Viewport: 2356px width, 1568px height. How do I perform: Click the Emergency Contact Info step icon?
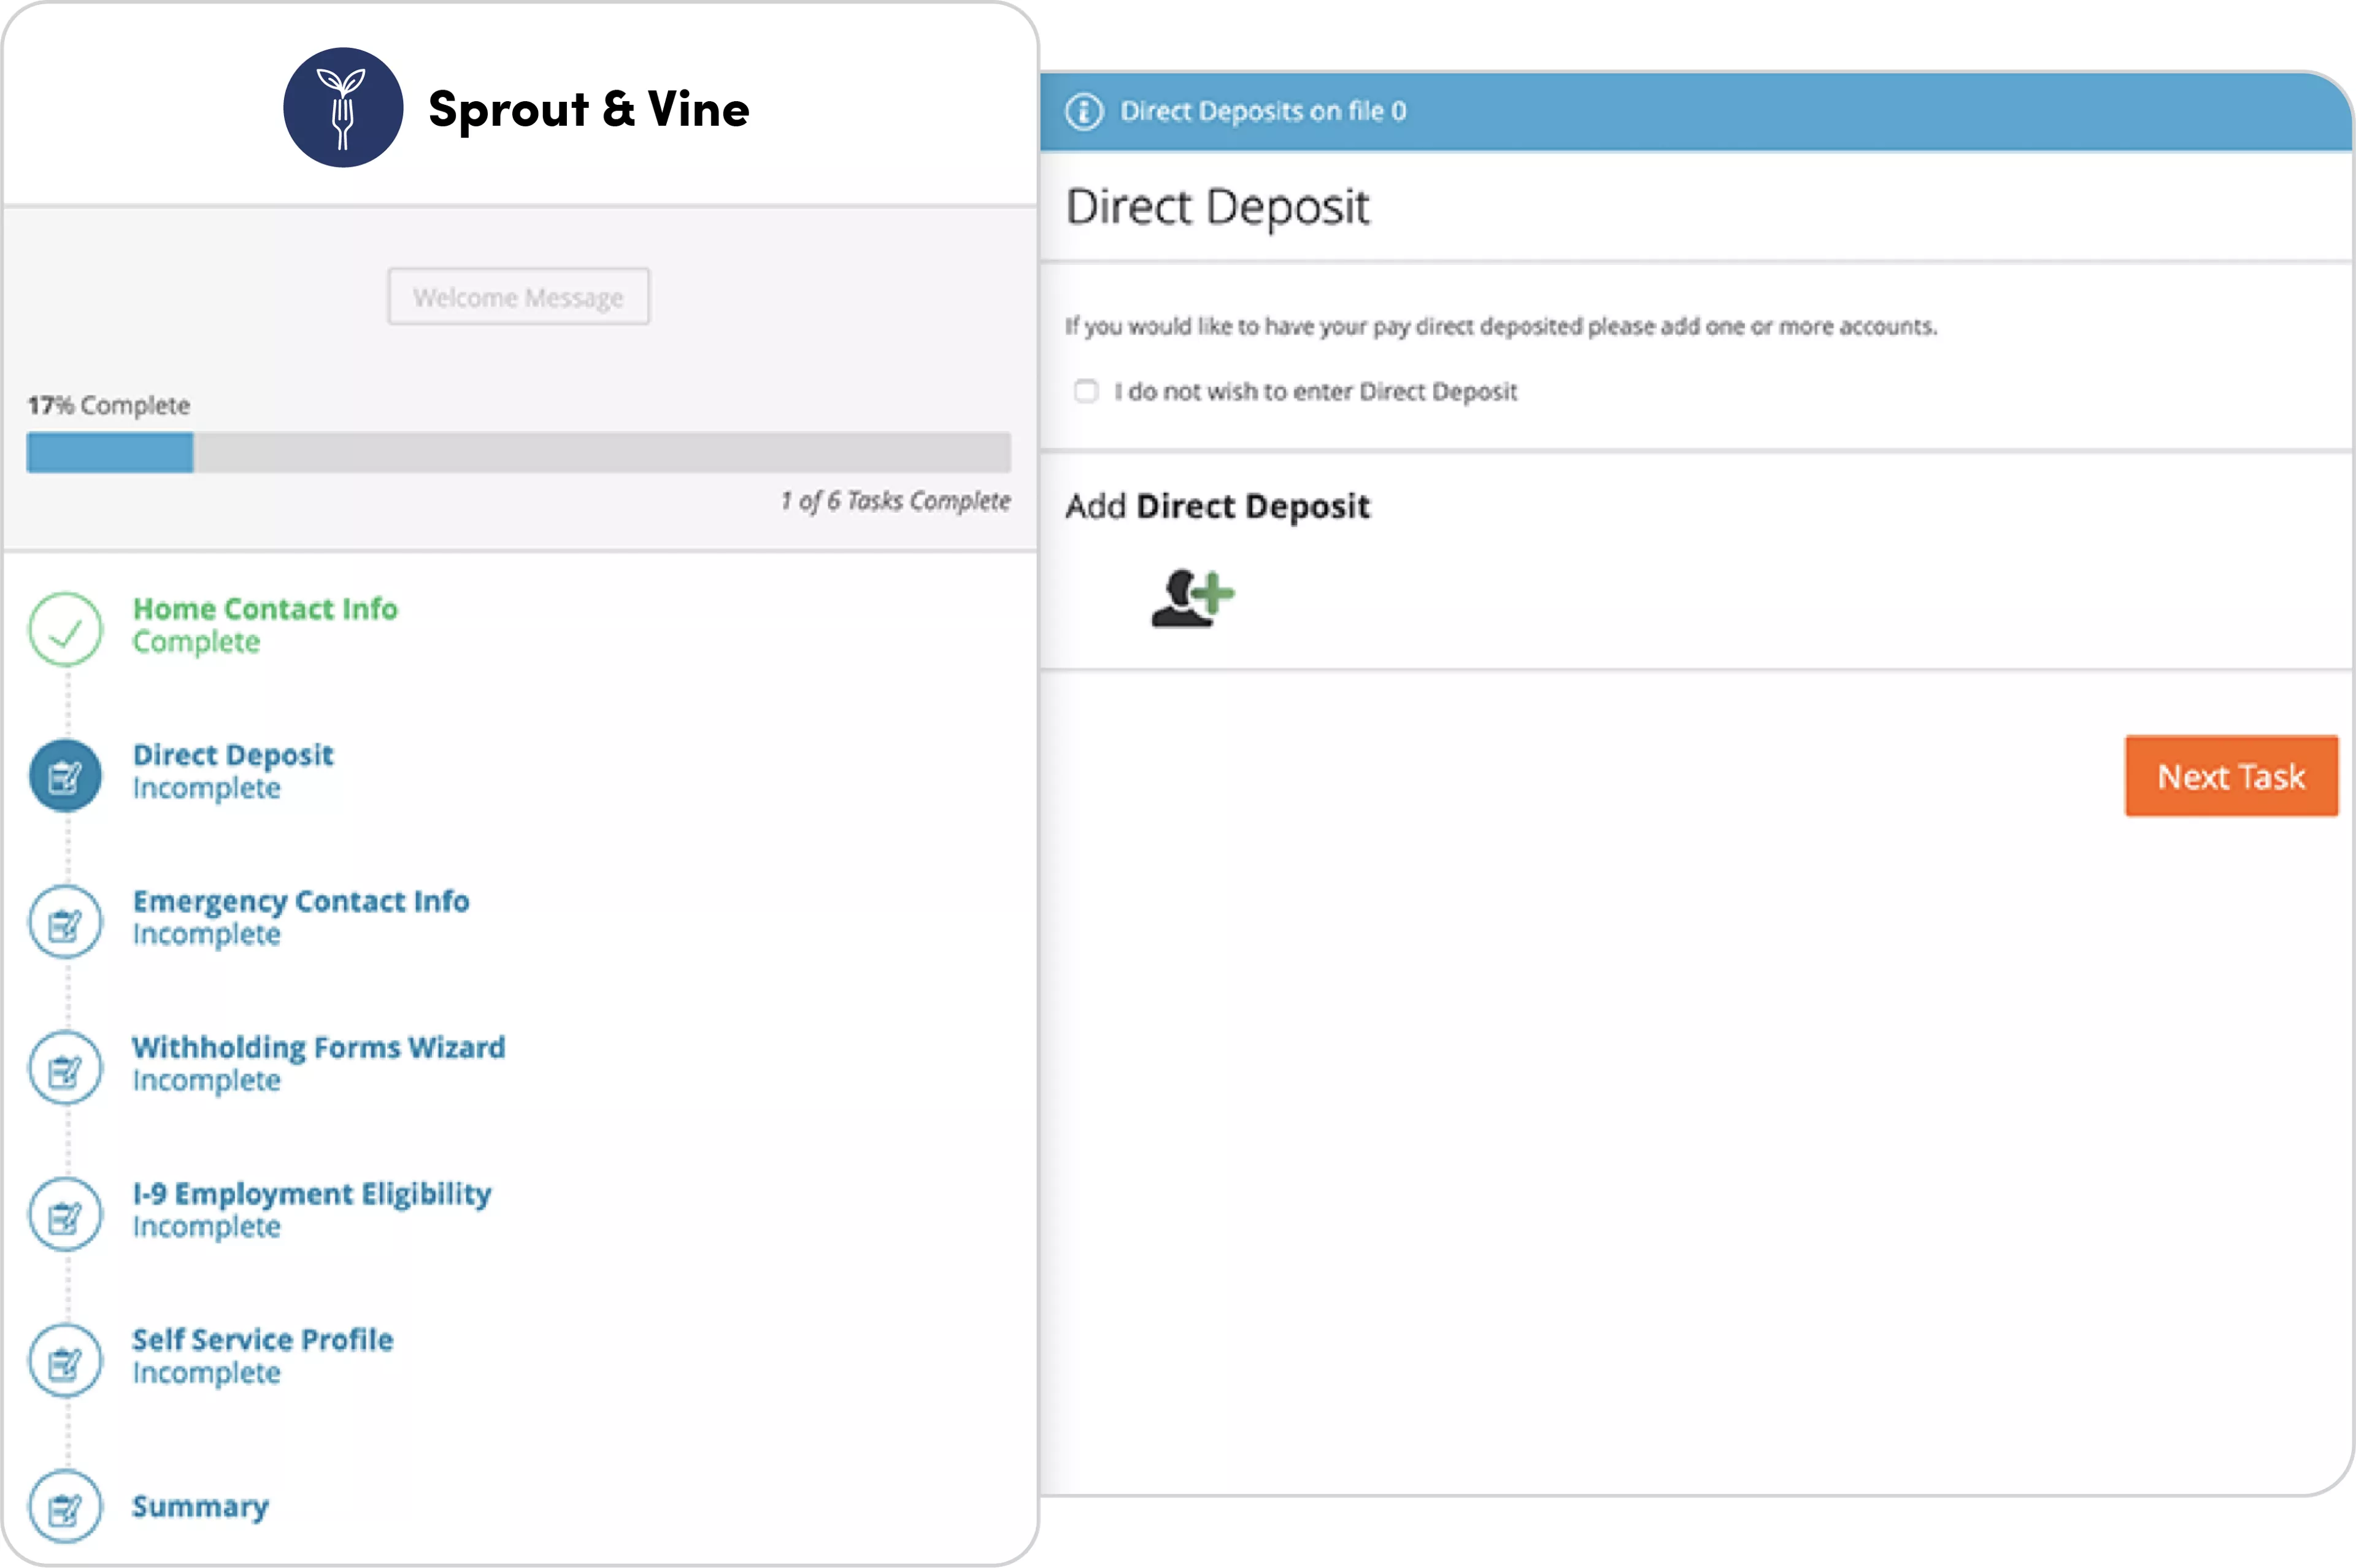pyautogui.click(x=65, y=922)
